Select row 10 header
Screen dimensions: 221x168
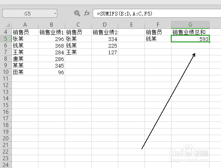click(6, 72)
